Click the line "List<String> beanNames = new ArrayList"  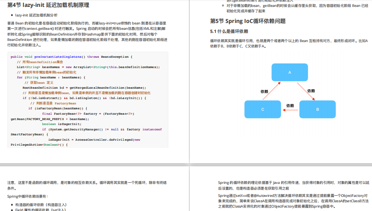click(88, 67)
